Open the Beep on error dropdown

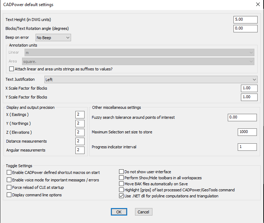pos(53,37)
